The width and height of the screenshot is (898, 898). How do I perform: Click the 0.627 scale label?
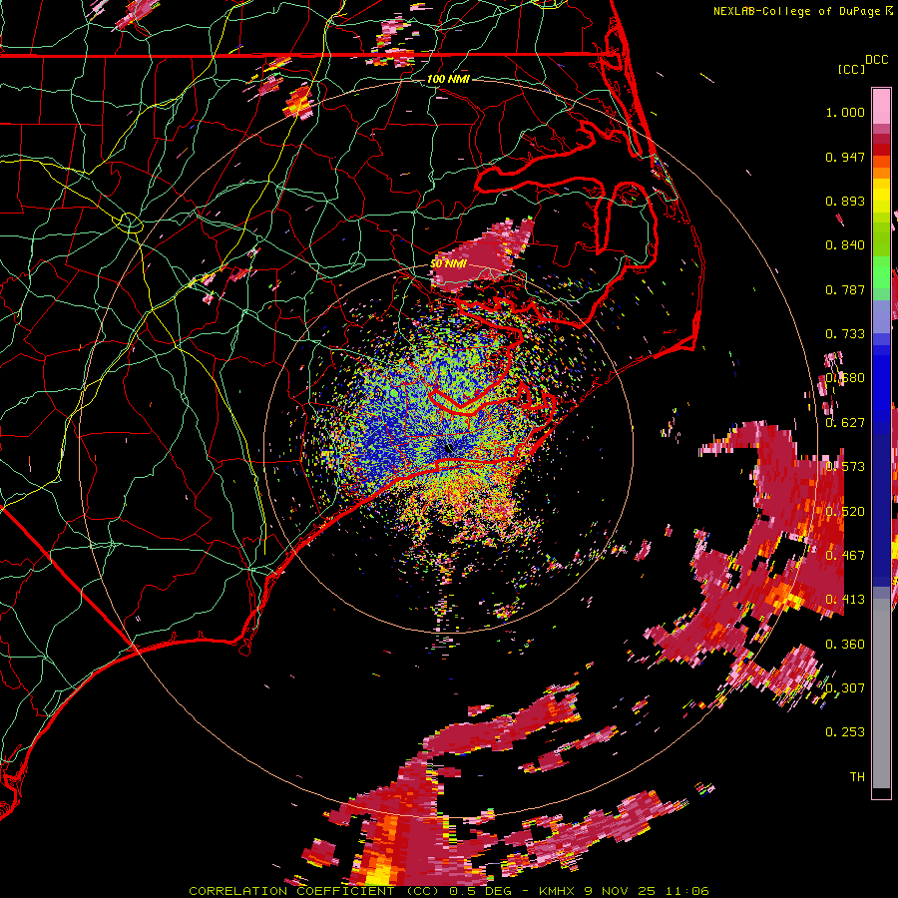(x=845, y=423)
